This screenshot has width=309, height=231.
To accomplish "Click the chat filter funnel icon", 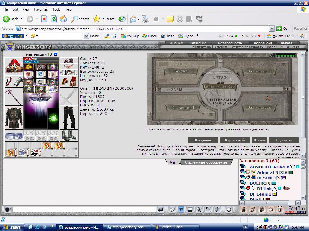I will pyautogui.click(x=181, y=210).
